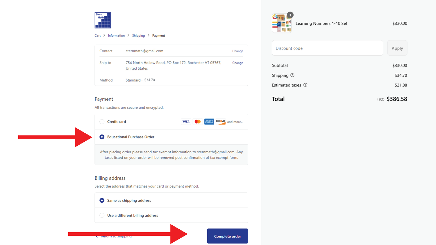The height and width of the screenshot is (245, 436).
Task: Click the Stern Math logo
Action: 103,20
